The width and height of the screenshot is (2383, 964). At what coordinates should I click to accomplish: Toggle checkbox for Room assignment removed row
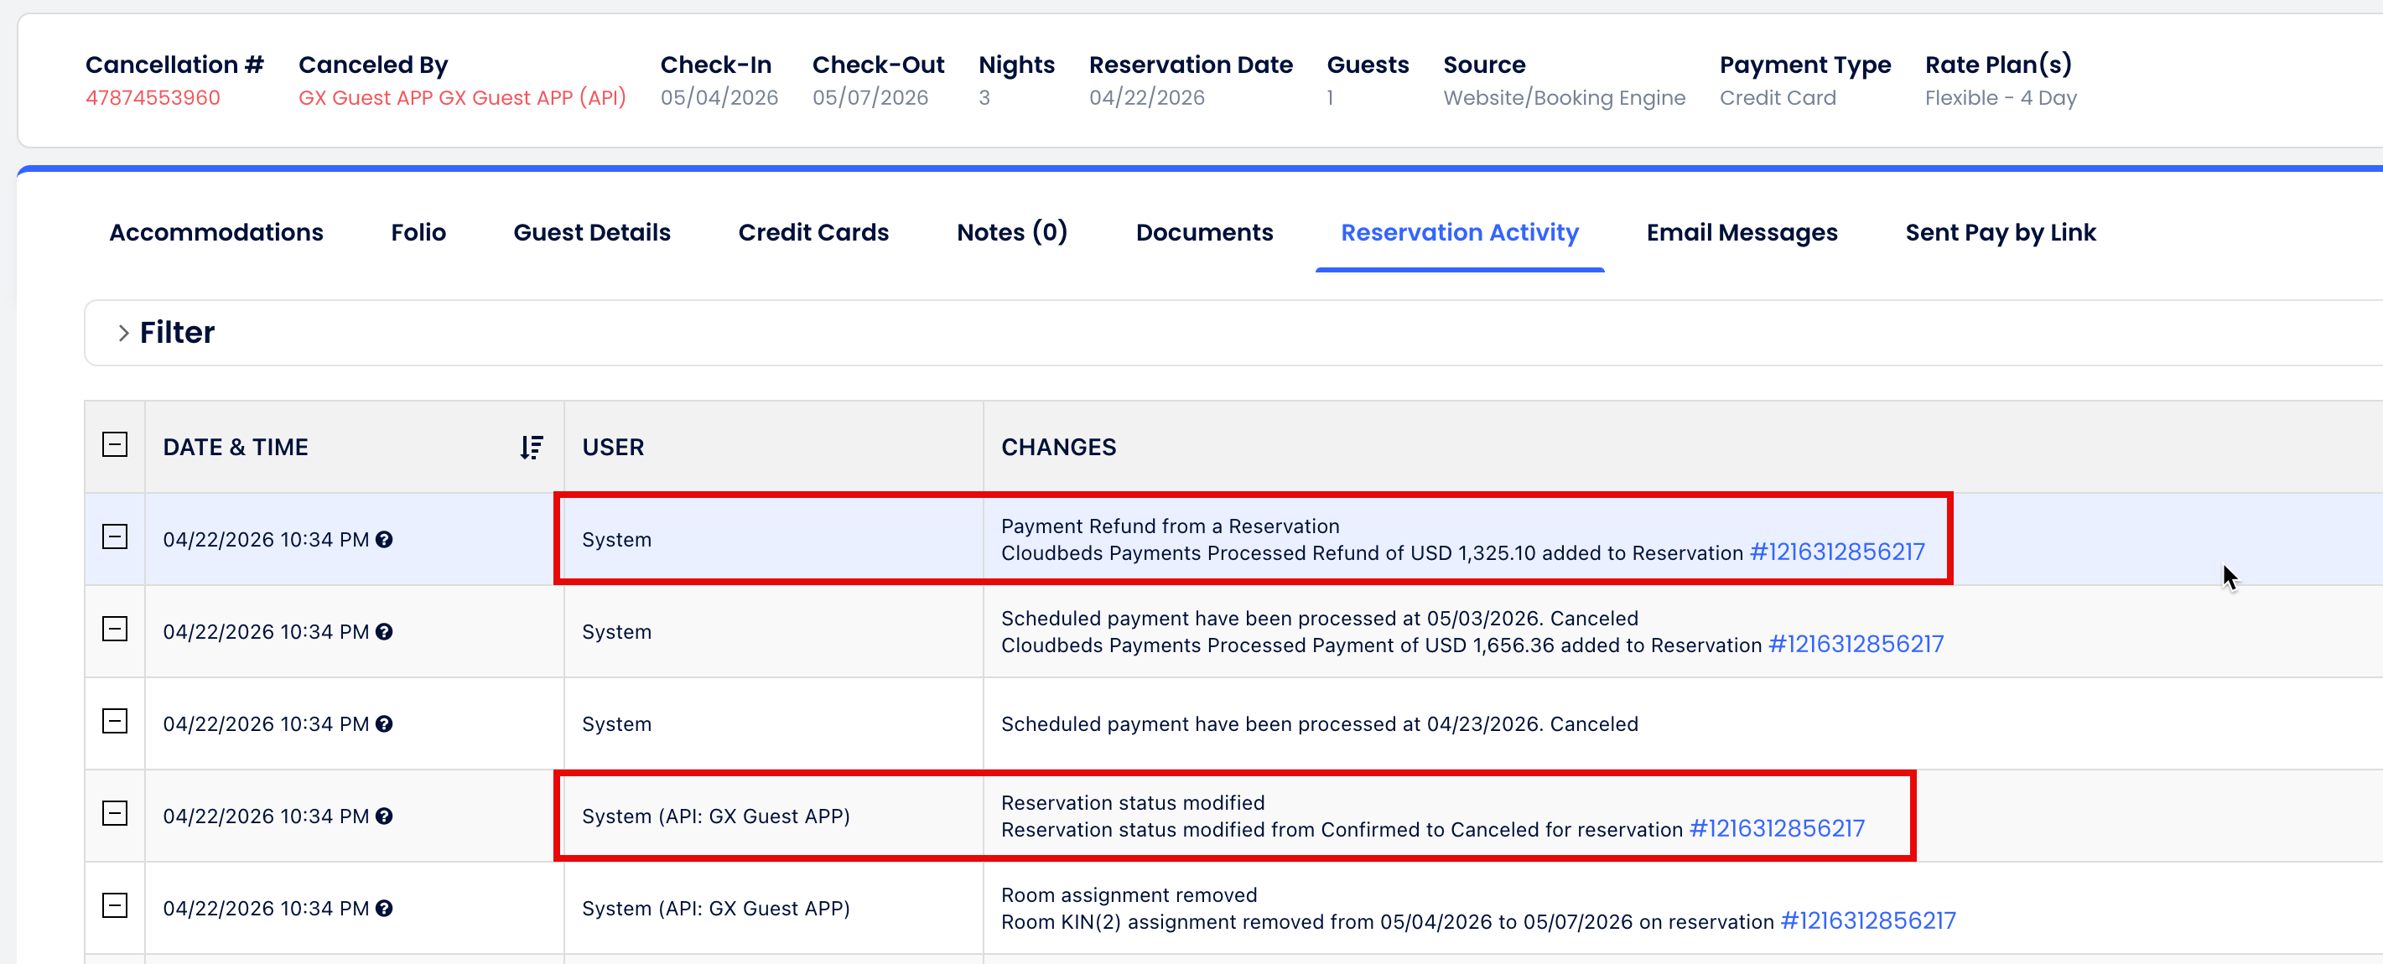coord(115,905)
